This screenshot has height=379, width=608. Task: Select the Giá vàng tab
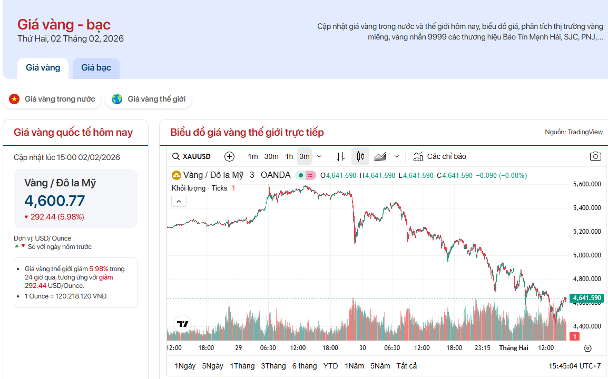click(43, 68)
